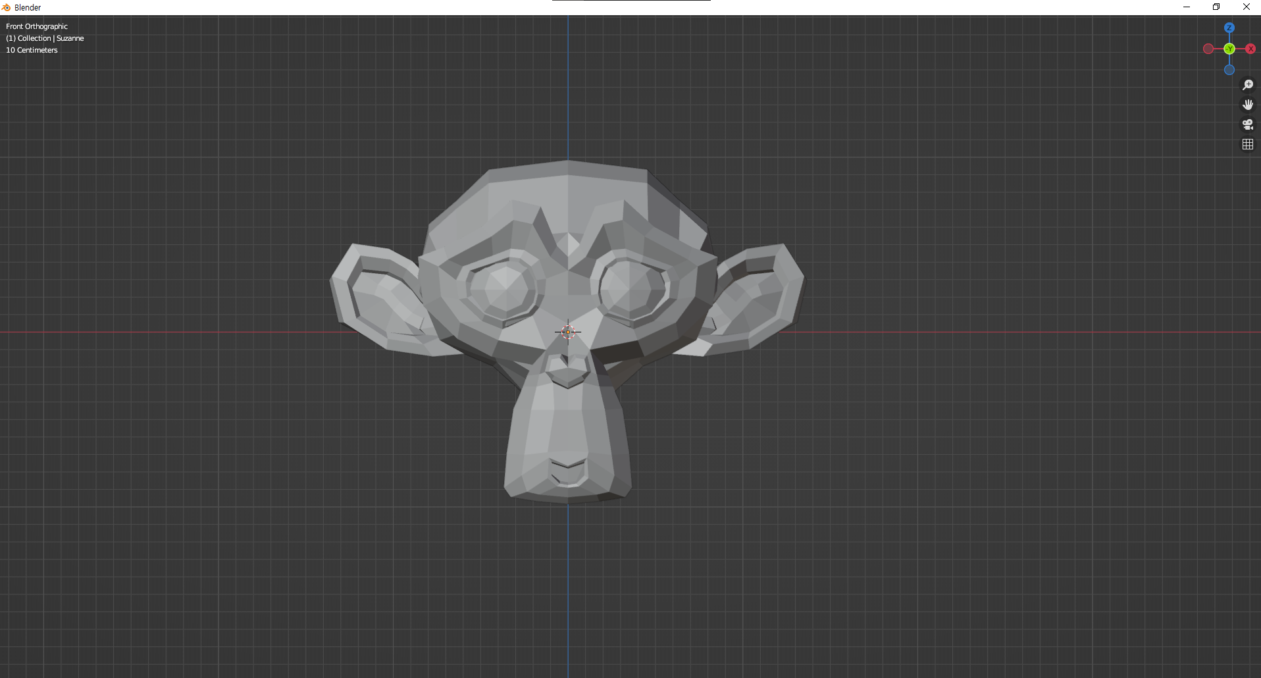Click the "(1) Collection | Suzanne" text
The height and width of the screenshot is (678, 1261).
[45, 38]
